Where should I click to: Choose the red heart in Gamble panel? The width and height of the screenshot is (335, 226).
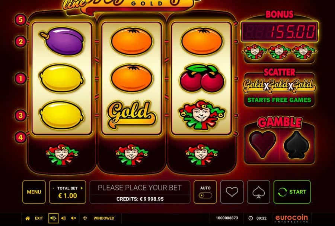pyautogui.click(x=262, y=144)
